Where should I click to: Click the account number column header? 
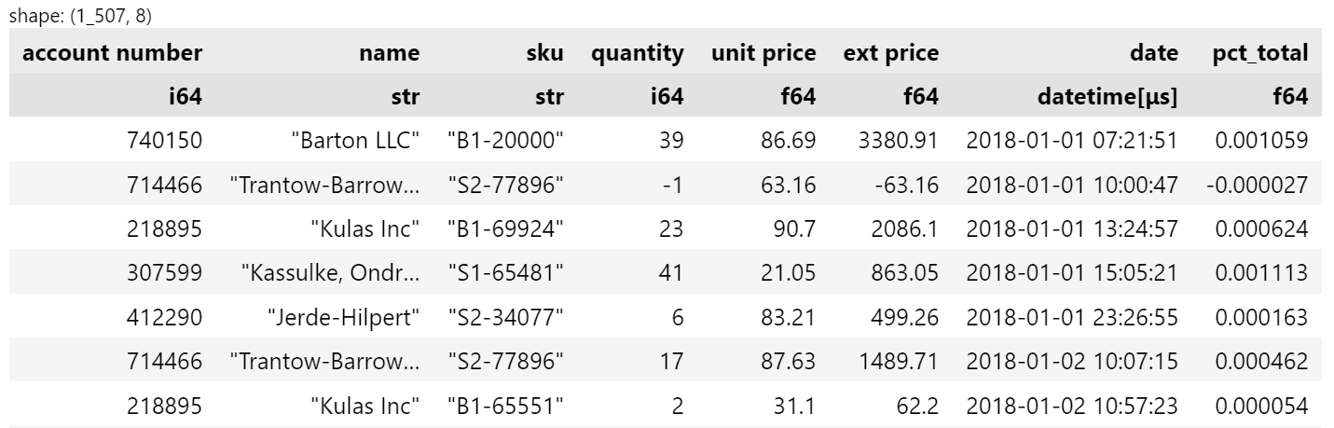point(112,53)
